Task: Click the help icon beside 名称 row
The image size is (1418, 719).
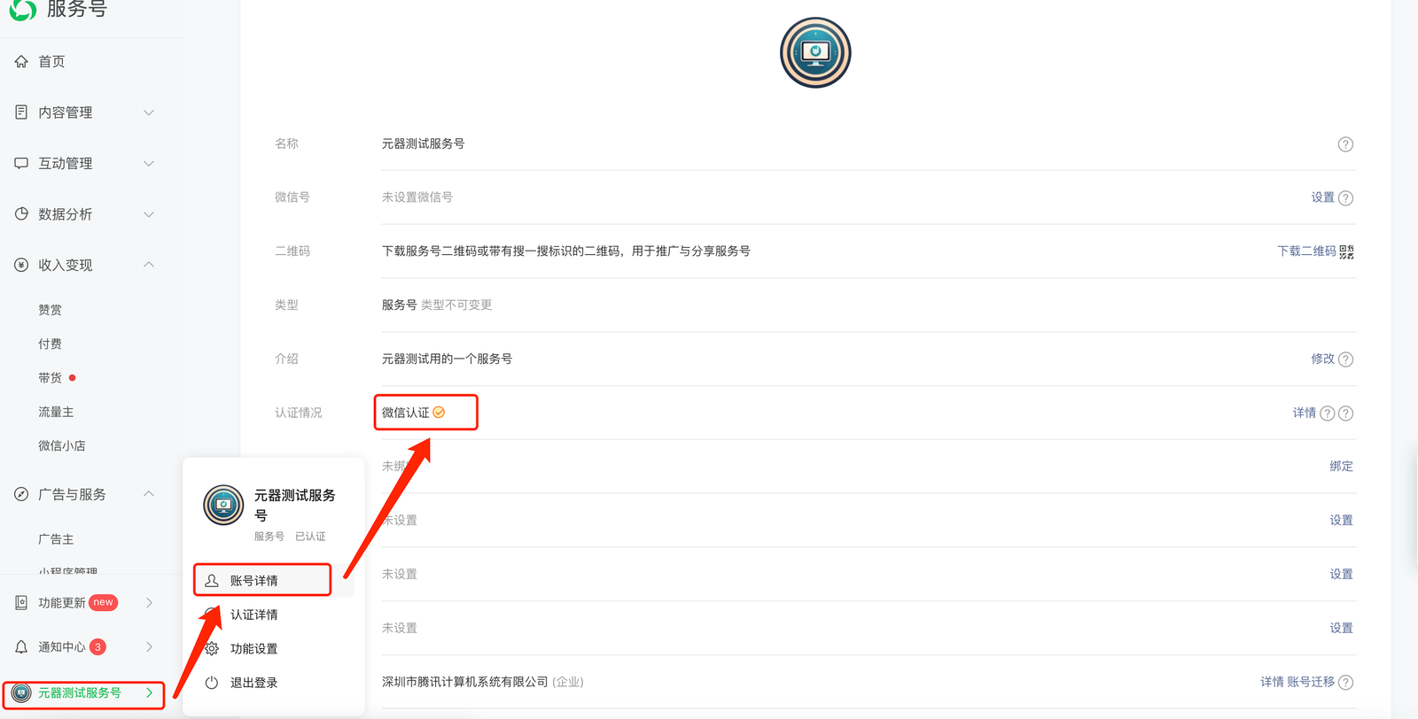Action: coord(1345,144)
